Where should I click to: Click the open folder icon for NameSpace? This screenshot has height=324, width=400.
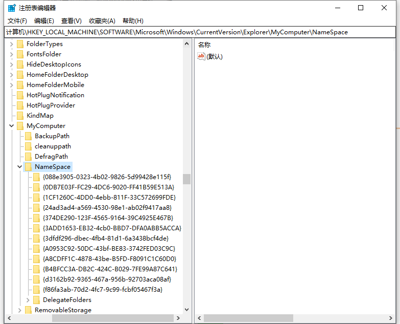29,167
